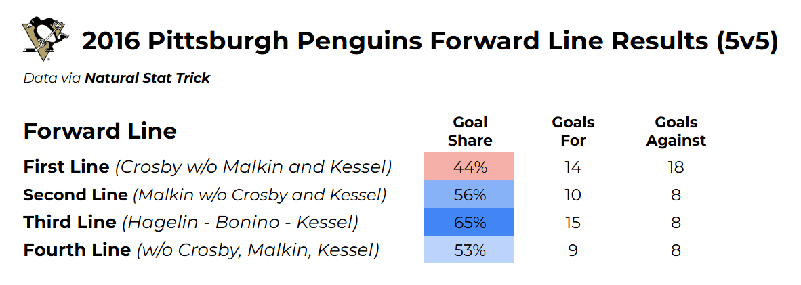The height and width of the screenshot is (285, 801).
Task: Pick the red 44% goal share cell
Action: tap(469, 167)
